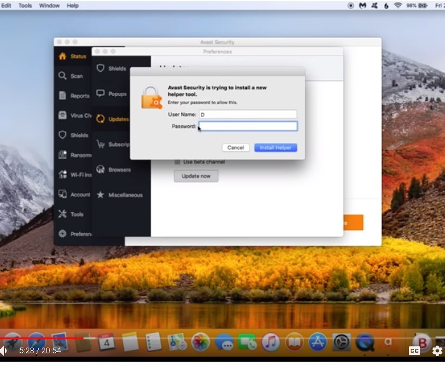445x366 pixels.
Task: Open video settings gear
Action: tap(437, 351)
